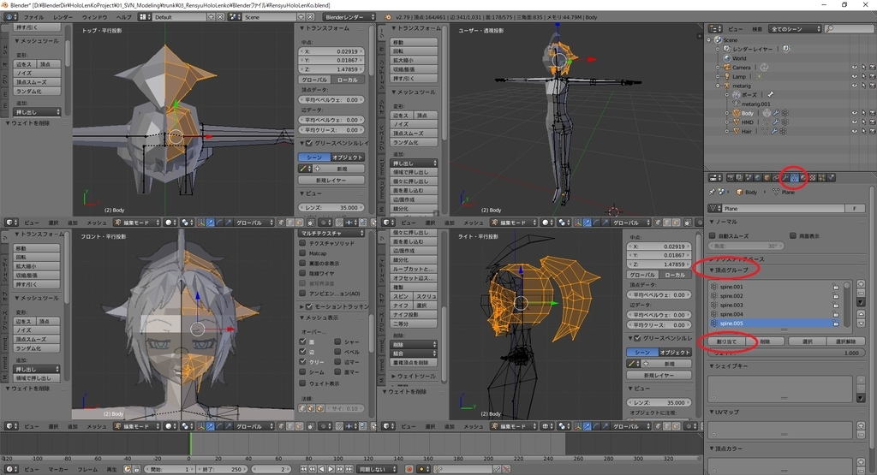The image size is (877, 475).
Task: Click the レンズ 35.000 field in the top view panel
Action: pos(331,207)
